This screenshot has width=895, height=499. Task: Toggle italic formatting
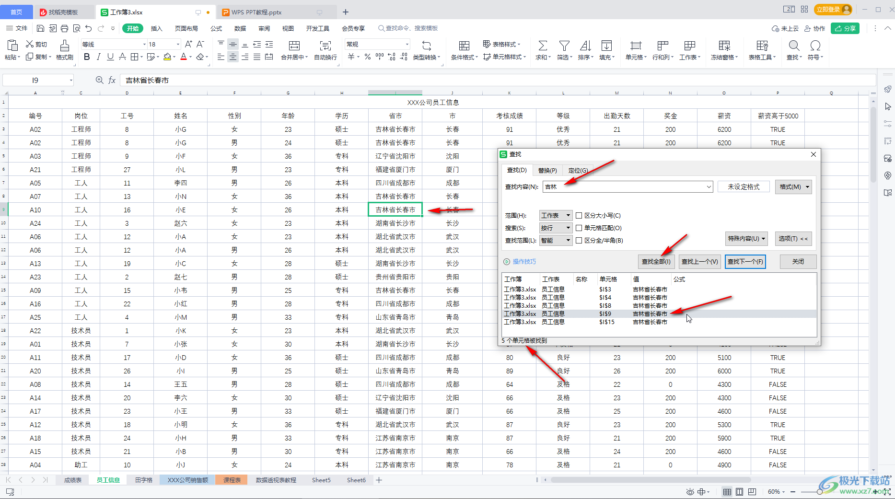pyautogui.click(x=99, y=57)
